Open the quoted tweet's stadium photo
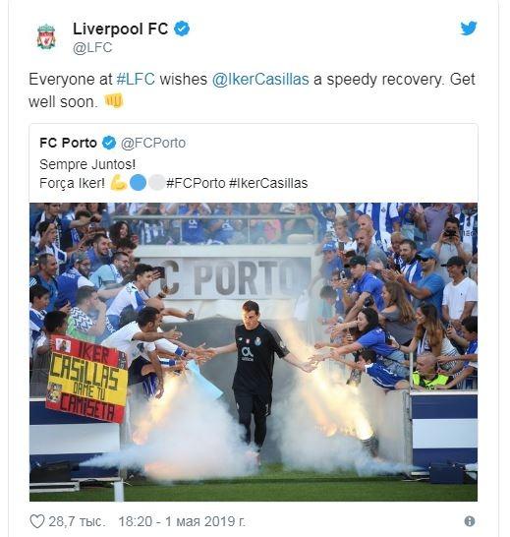 click(254, 352)
